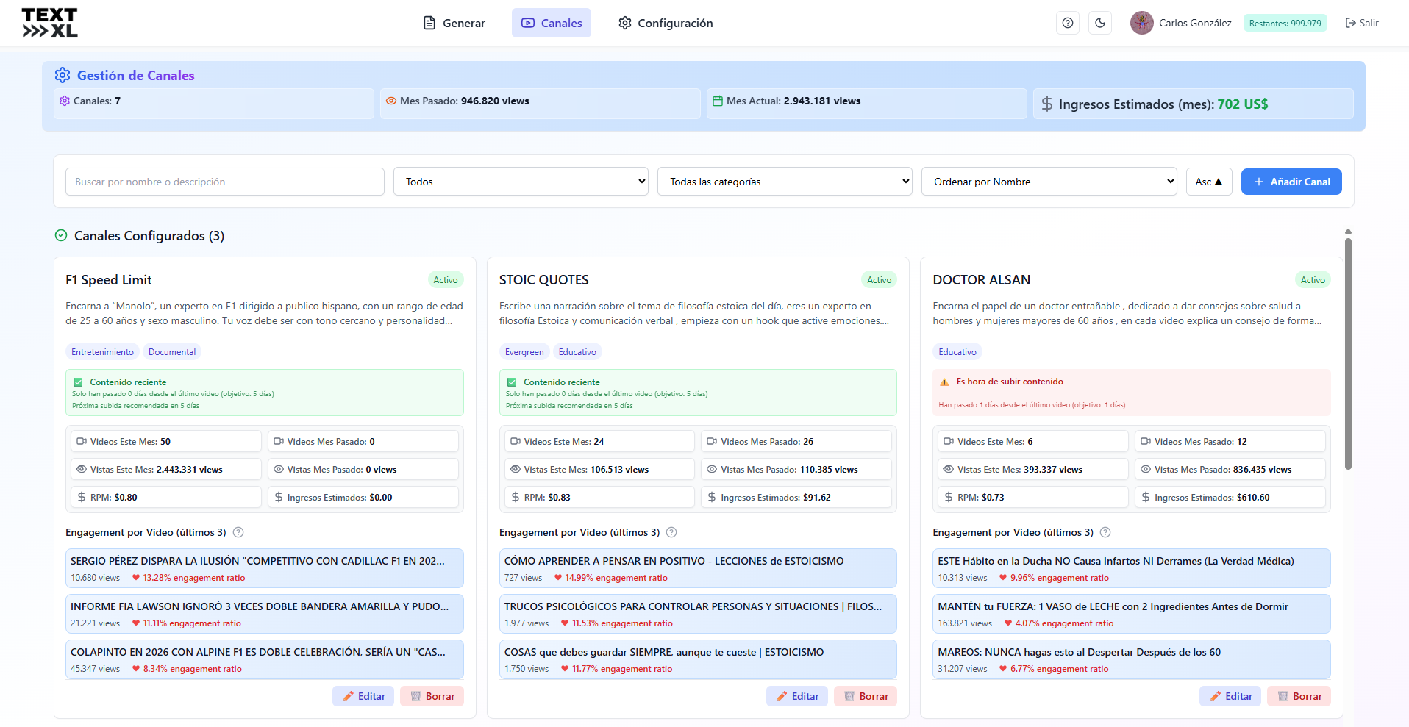Toggle dark mode with the moon icon
The width and height of the screenshot is (1409, 727).
coord(1100,23)
